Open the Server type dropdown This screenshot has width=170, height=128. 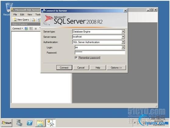(123, 31)
